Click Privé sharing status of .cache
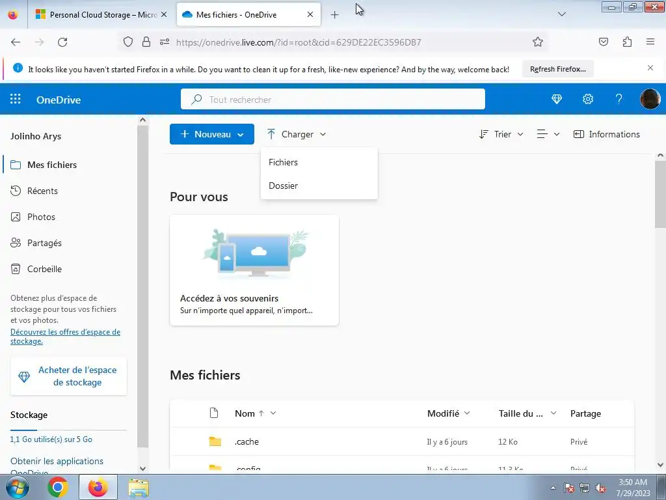The image size is (666, 500). pyautogui.click(x=578, y=442)
